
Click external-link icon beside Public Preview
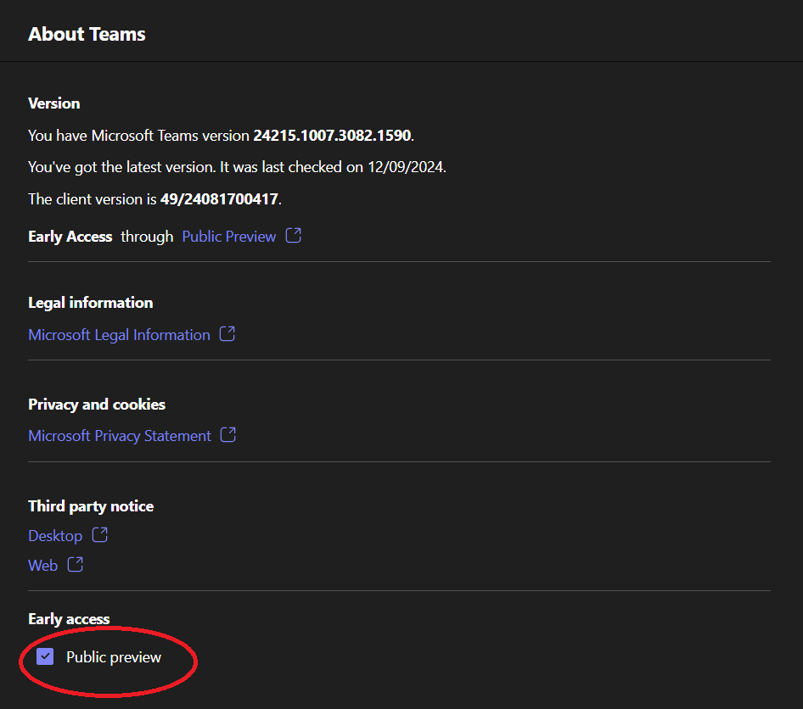pyautogui.click(x=294, y=235)
